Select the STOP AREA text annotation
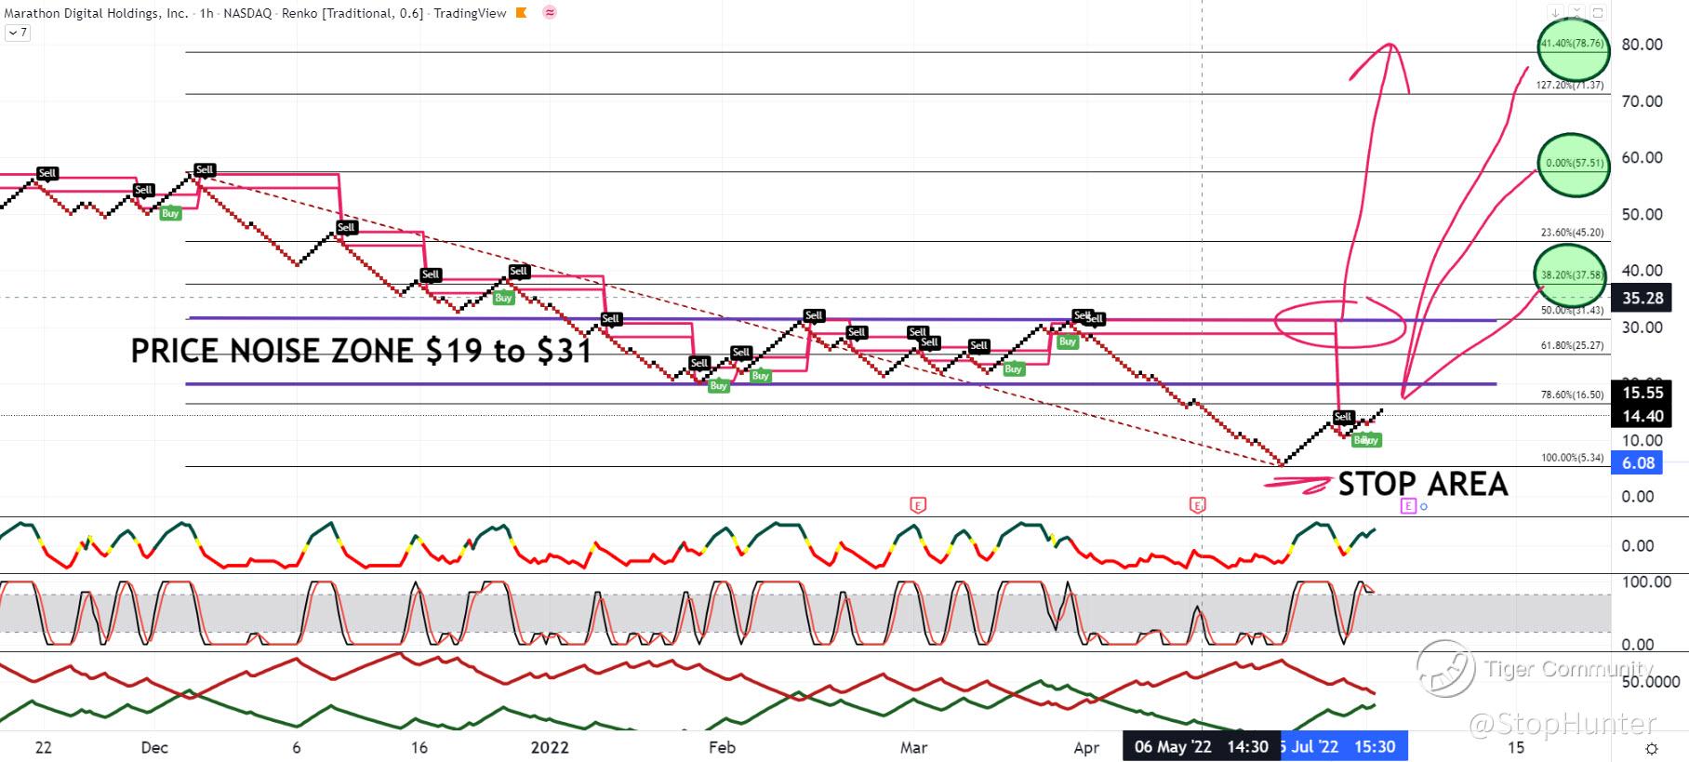Screen dimensions: 1689x762 click(1423, 484)
